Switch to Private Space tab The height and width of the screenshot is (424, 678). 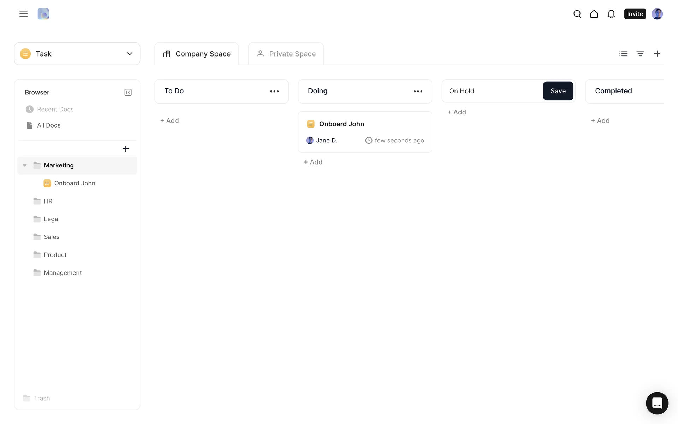(x=286, y=54)
